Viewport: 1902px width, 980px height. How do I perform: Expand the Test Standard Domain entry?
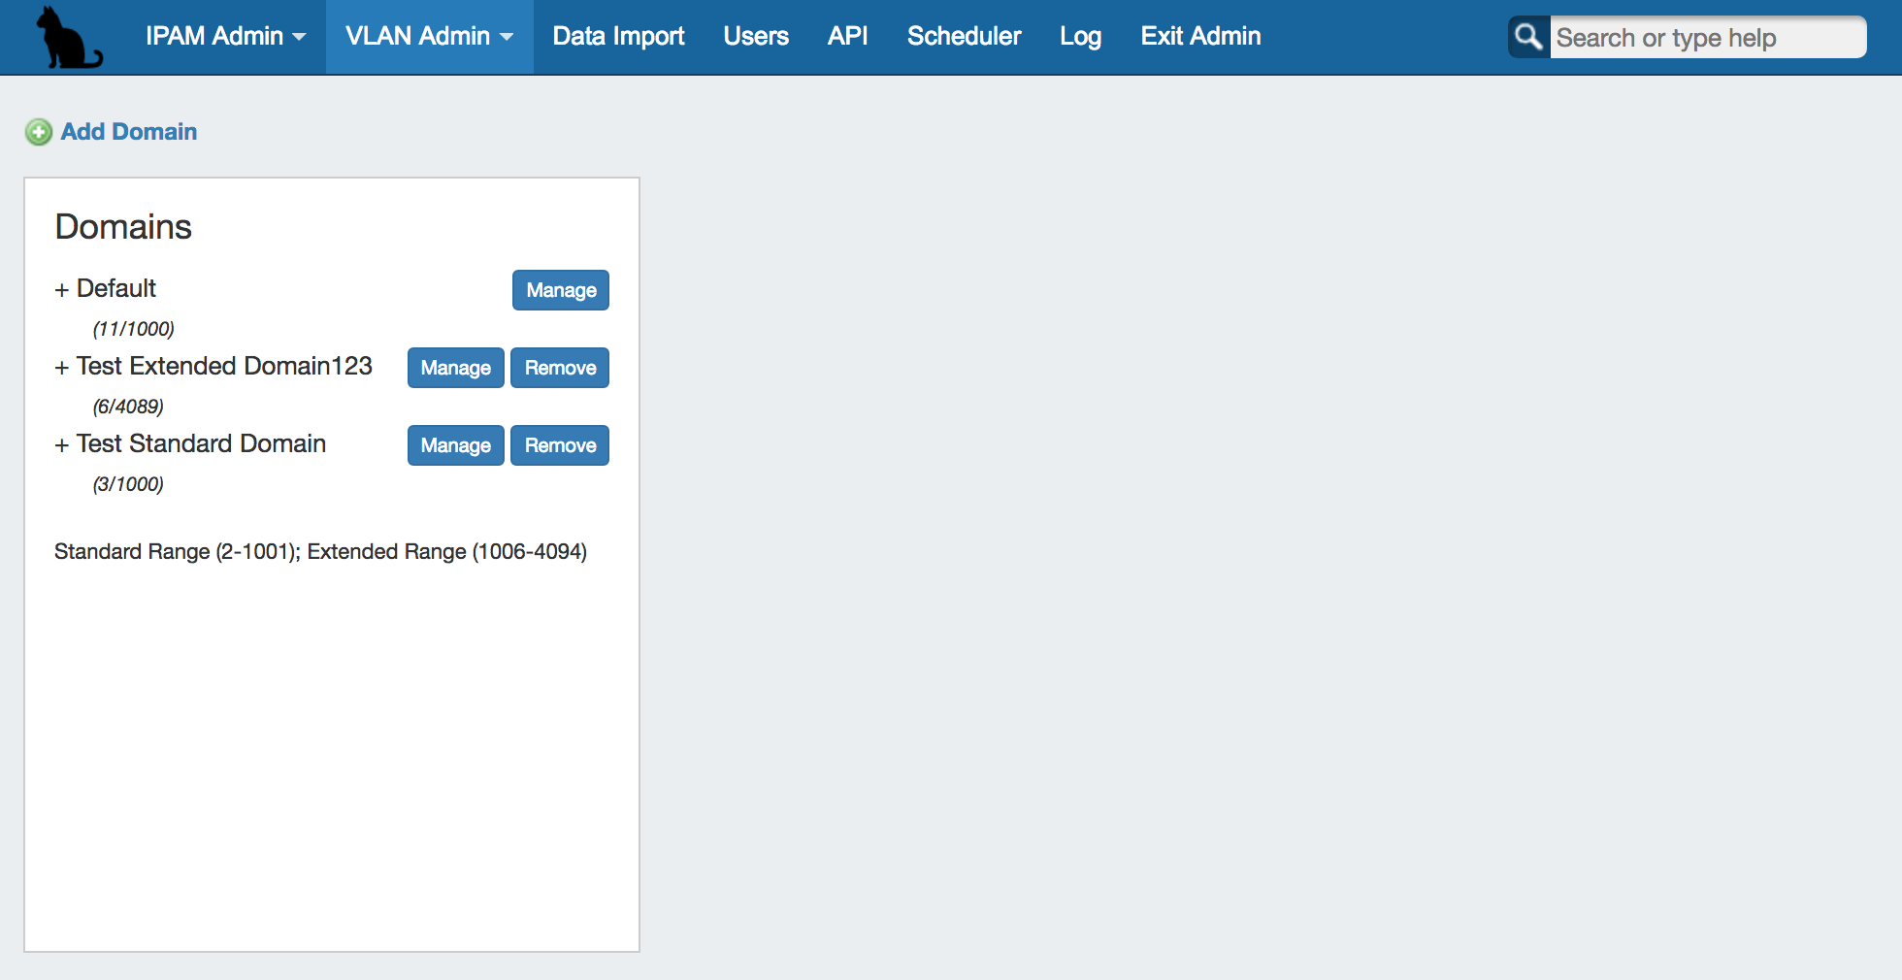point(62,445)
